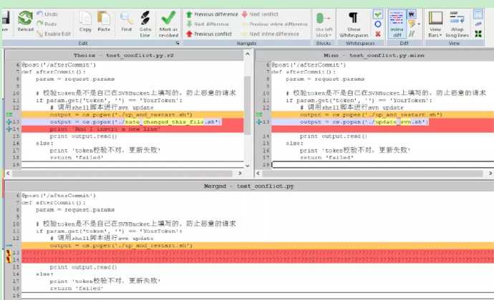Select red X ignore-all-whitespaces option

point(378,34)
